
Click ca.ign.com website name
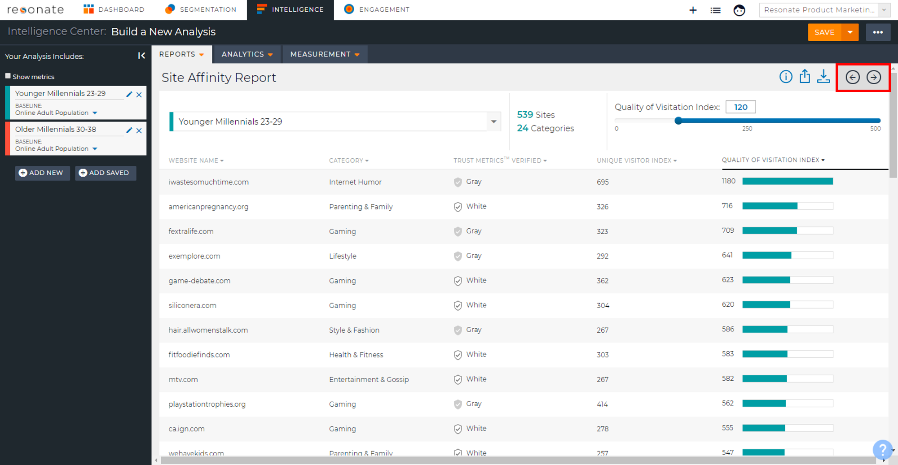pos(186,429)
